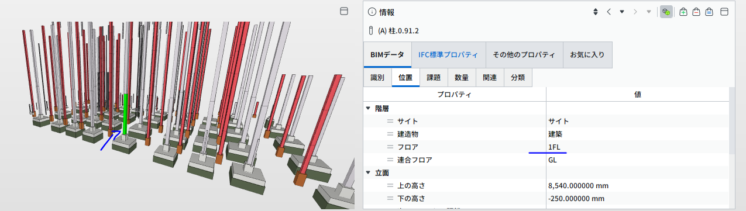Viewport: 746px width, 211px height.
Task: Open the IFC標準プロパティ tab
Action: coord(449,54)
